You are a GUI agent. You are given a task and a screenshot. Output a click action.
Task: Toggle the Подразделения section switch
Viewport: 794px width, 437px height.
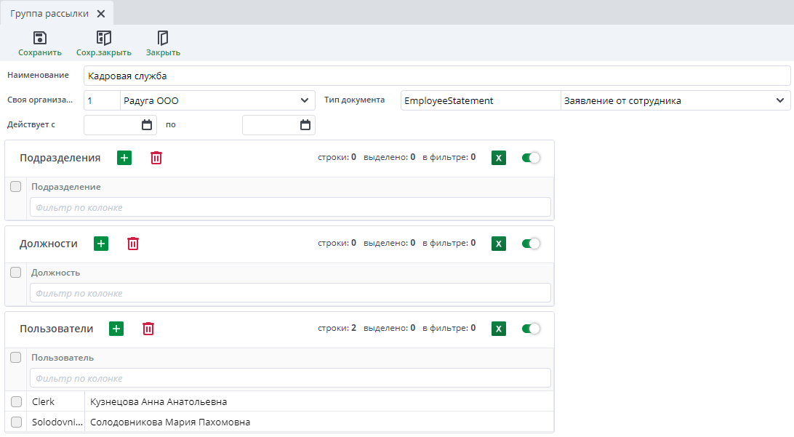coord(531,158)
